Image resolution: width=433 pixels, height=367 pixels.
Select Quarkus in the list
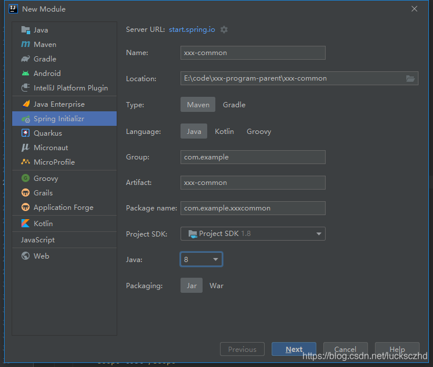click(64, 133)
